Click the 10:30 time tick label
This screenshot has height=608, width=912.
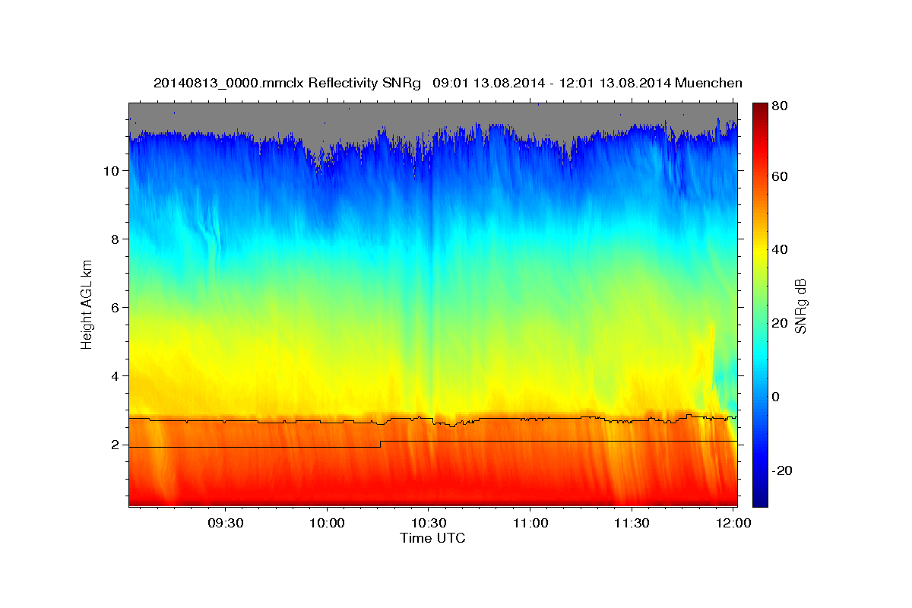429,523
